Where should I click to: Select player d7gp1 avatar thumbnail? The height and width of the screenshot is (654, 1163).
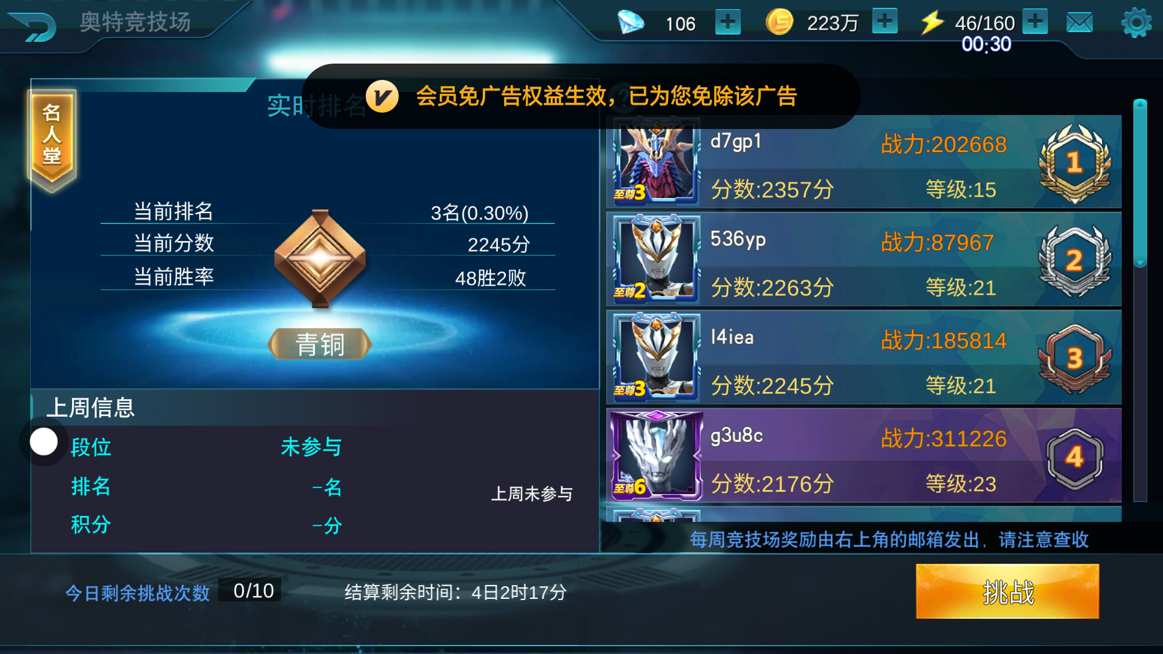[656, 161]
